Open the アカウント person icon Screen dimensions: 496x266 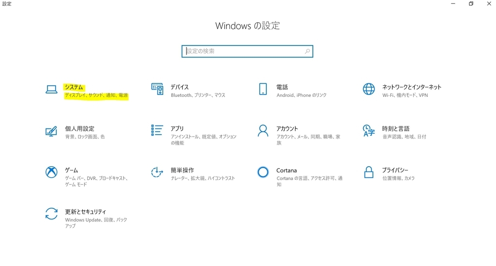click(x=263, y=131)
